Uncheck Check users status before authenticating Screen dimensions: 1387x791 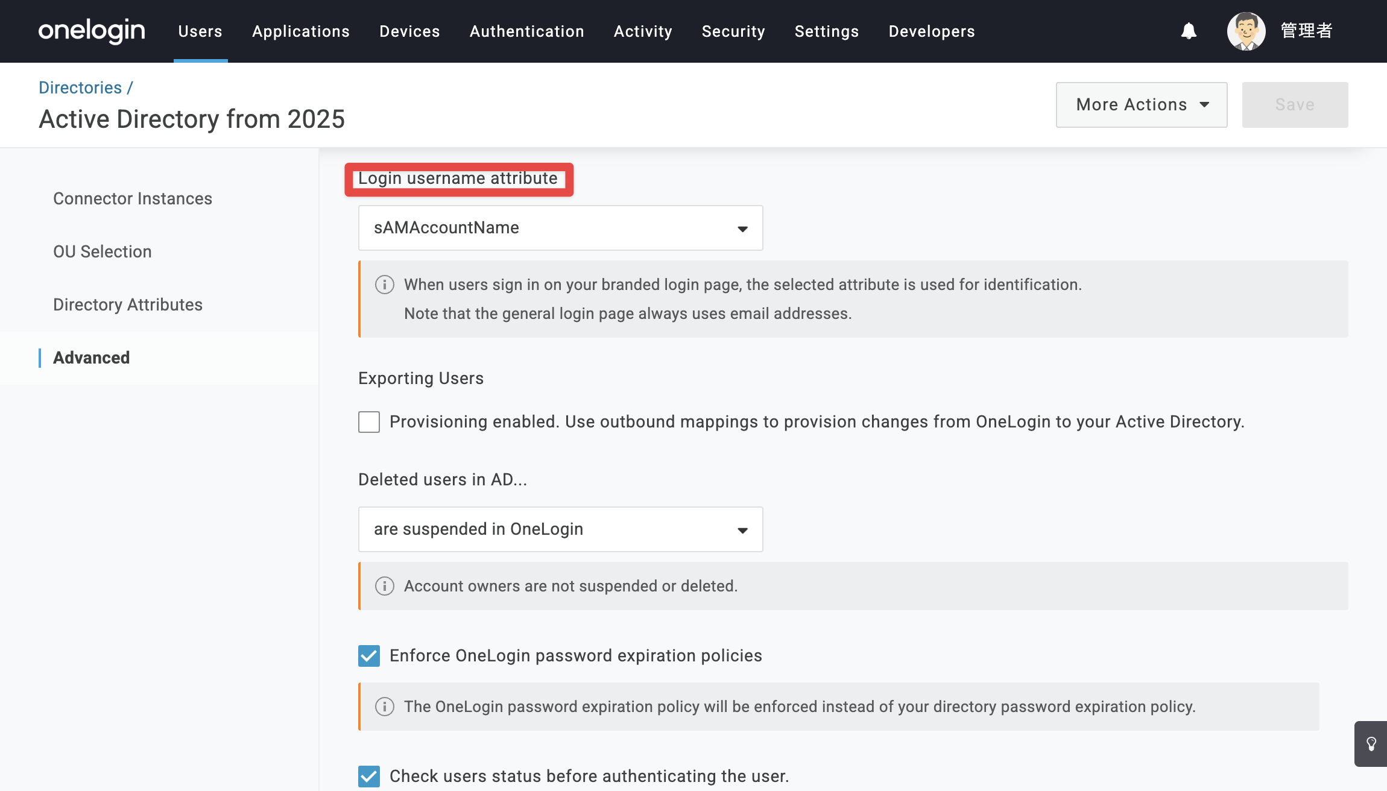point(369,777)
